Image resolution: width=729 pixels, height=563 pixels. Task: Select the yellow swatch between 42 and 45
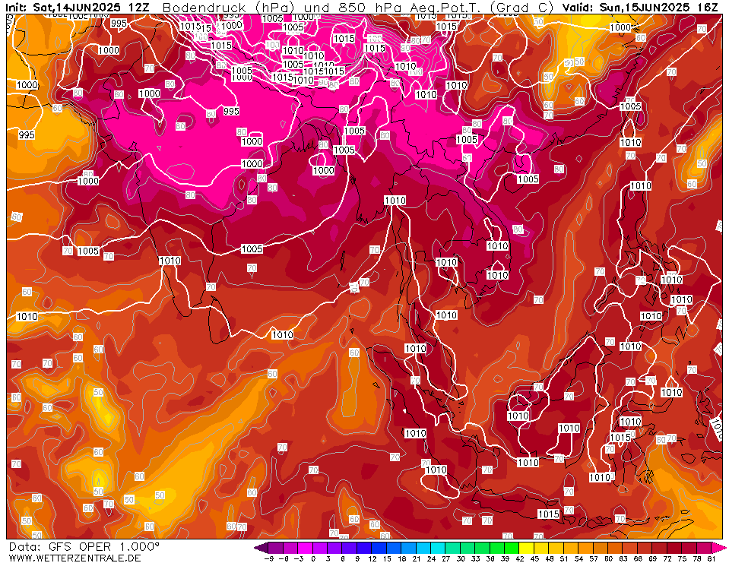coord(528,547)
